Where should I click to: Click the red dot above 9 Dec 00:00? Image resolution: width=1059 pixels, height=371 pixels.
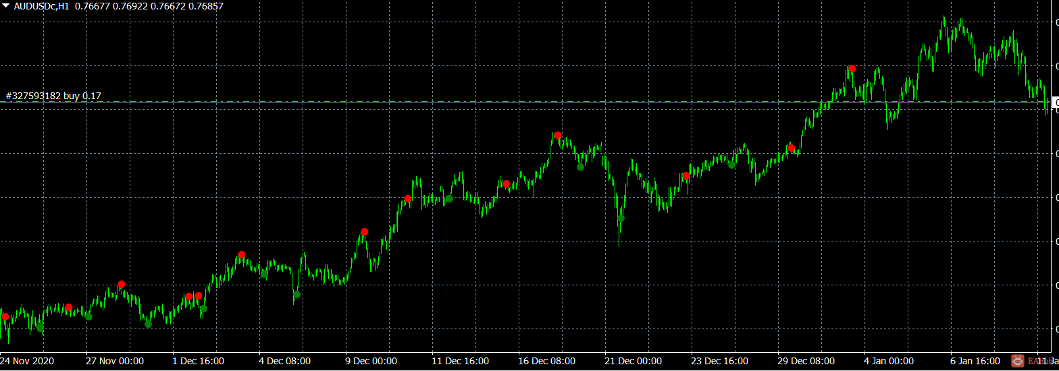coord(365,231)
